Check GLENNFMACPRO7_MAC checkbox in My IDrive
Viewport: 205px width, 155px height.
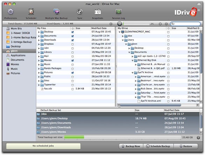pos(168,32)
